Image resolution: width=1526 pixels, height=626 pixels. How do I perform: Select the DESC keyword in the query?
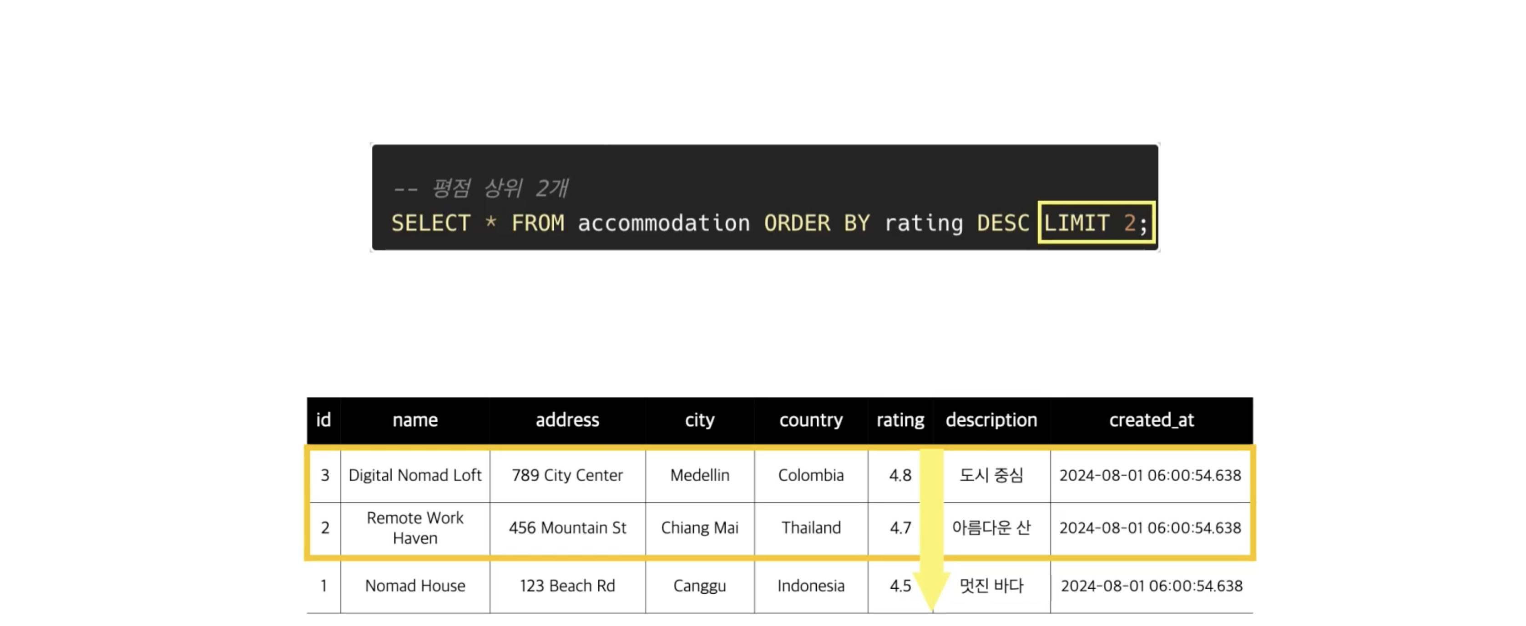point(1003,223)
